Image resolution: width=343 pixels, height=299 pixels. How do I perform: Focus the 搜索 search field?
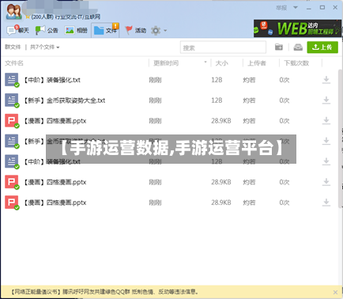pos(223,47)
